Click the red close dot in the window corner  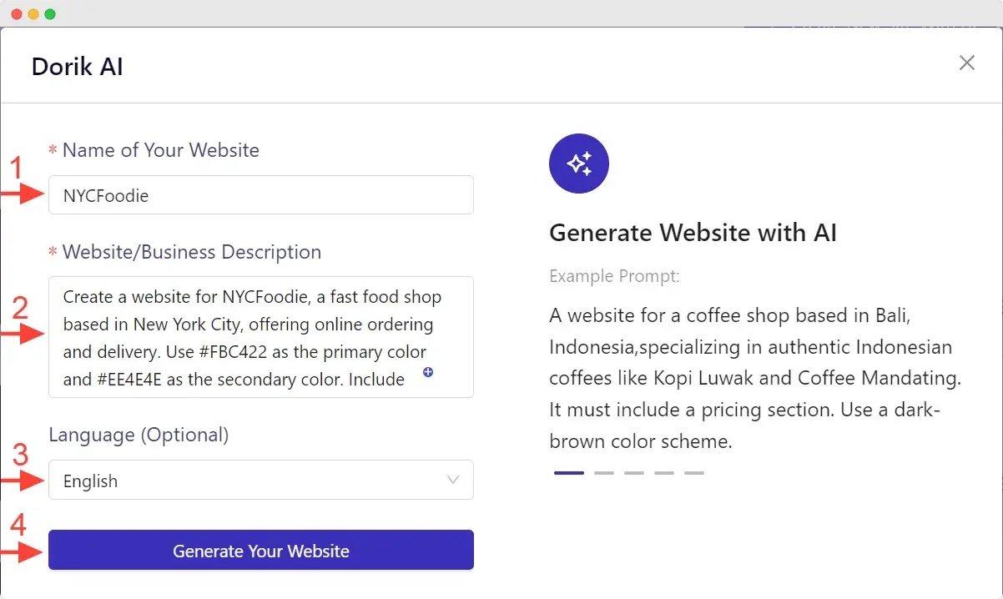click(18, 13)
